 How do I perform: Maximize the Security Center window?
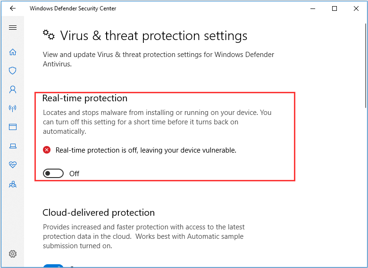click(335, 8)
